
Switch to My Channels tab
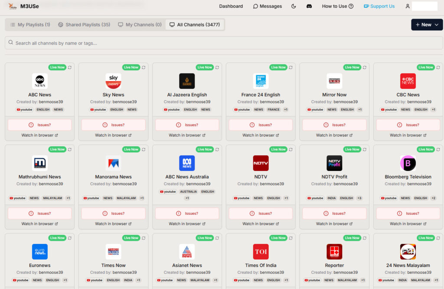click(140, 25)
